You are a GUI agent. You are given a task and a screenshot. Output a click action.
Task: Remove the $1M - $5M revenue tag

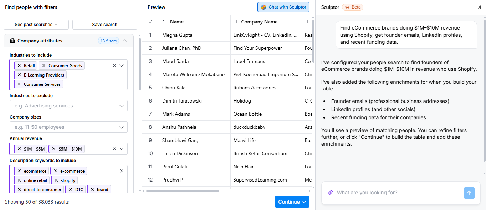click(19, 149)
